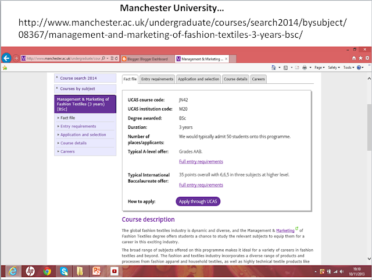Open the Entry requirements page tab
Screen dimensions: 372x280
tap(158, 79)
